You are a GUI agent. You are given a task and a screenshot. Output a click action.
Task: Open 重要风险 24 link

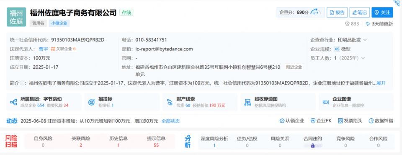click(58, 105)
